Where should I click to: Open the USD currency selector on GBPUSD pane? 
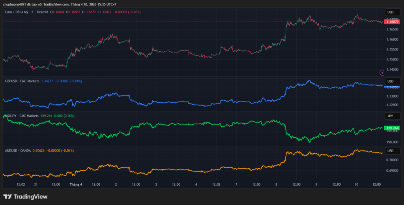(391, 81)
